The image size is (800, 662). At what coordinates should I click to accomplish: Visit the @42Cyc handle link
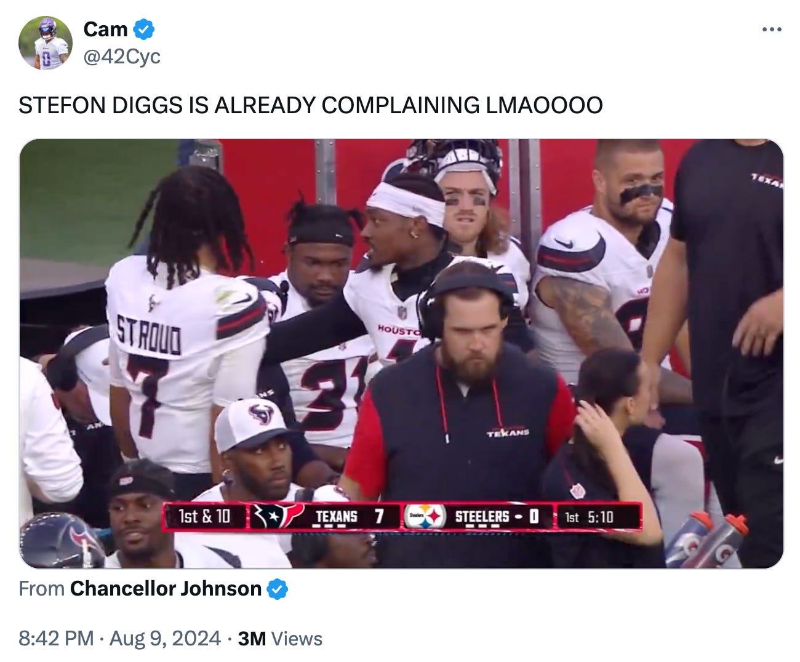pos(122,57)
